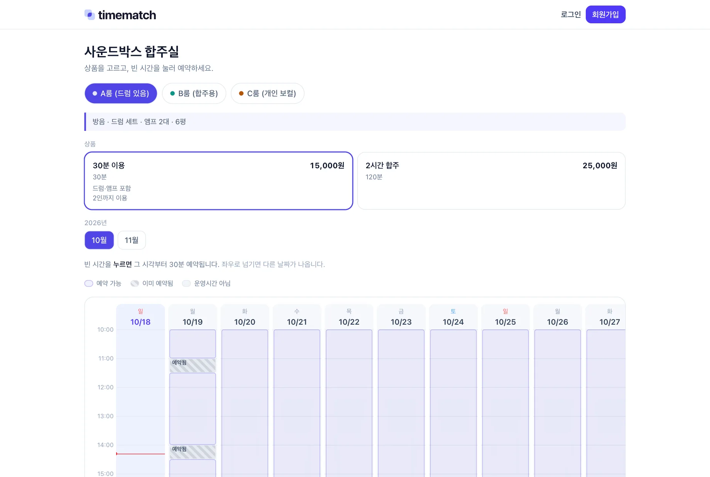Book the 10:00 free slot on 10/19
Image resolution: width=710 pixels, height=477 pixels.
[193, 344]
